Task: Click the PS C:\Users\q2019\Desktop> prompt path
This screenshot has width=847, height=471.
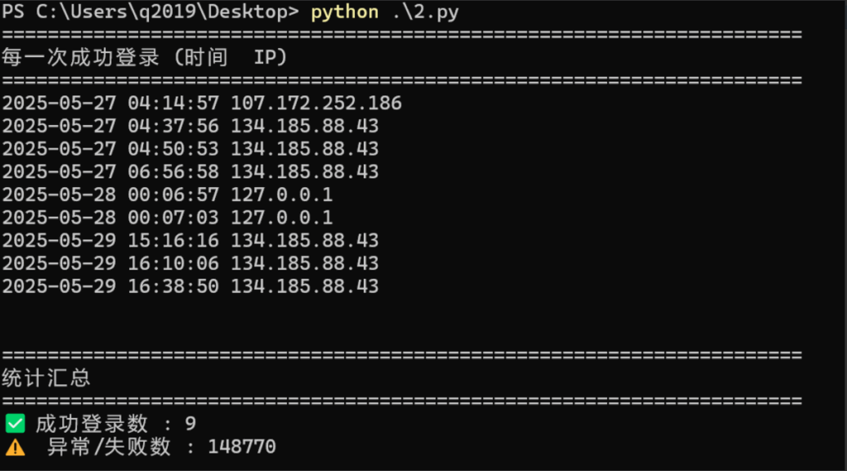Action: click(152, 12)
